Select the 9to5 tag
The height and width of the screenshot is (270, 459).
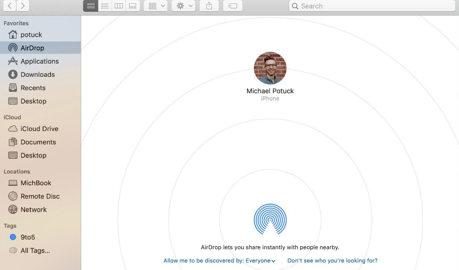40,237
